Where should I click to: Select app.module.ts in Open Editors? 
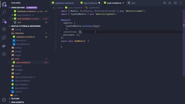(24, 15)
